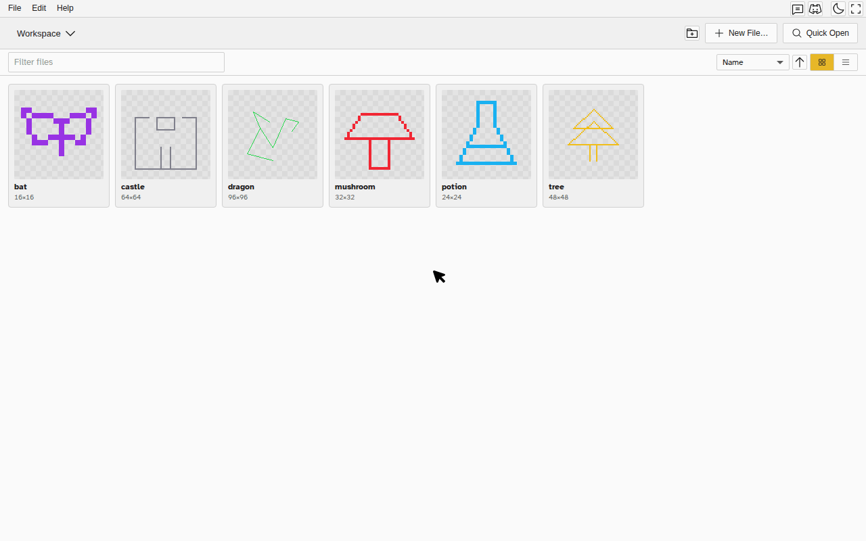Open the dragon sprite thumbnail
Screen dimensions: 866x541
point(273,135)
